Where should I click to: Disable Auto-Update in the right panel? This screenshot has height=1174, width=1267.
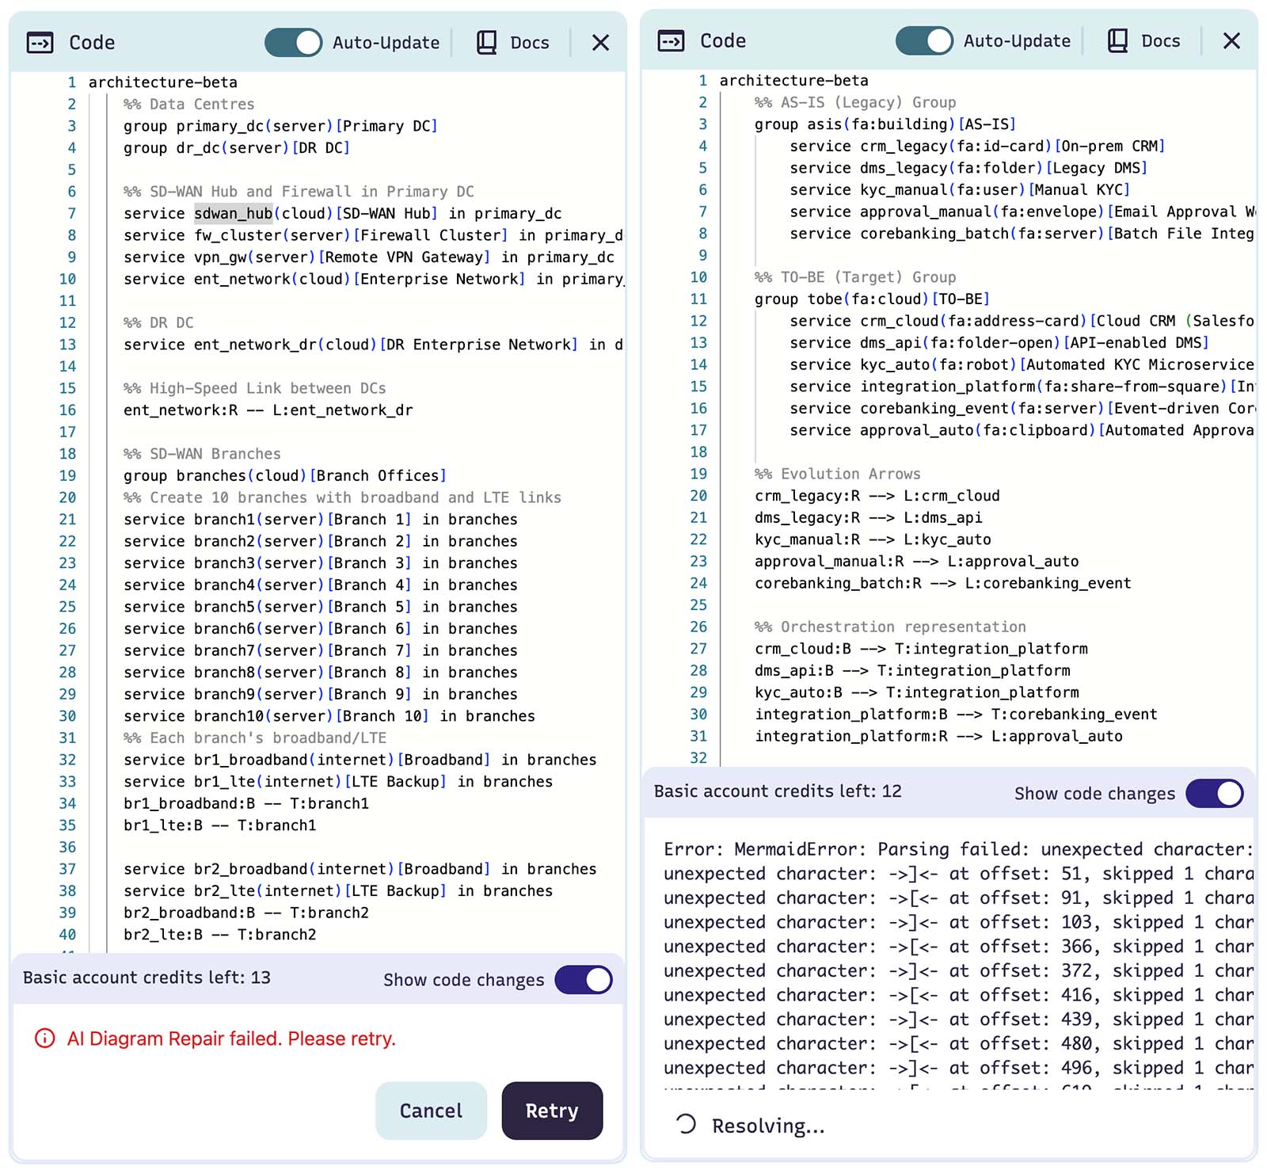(924, 41)
